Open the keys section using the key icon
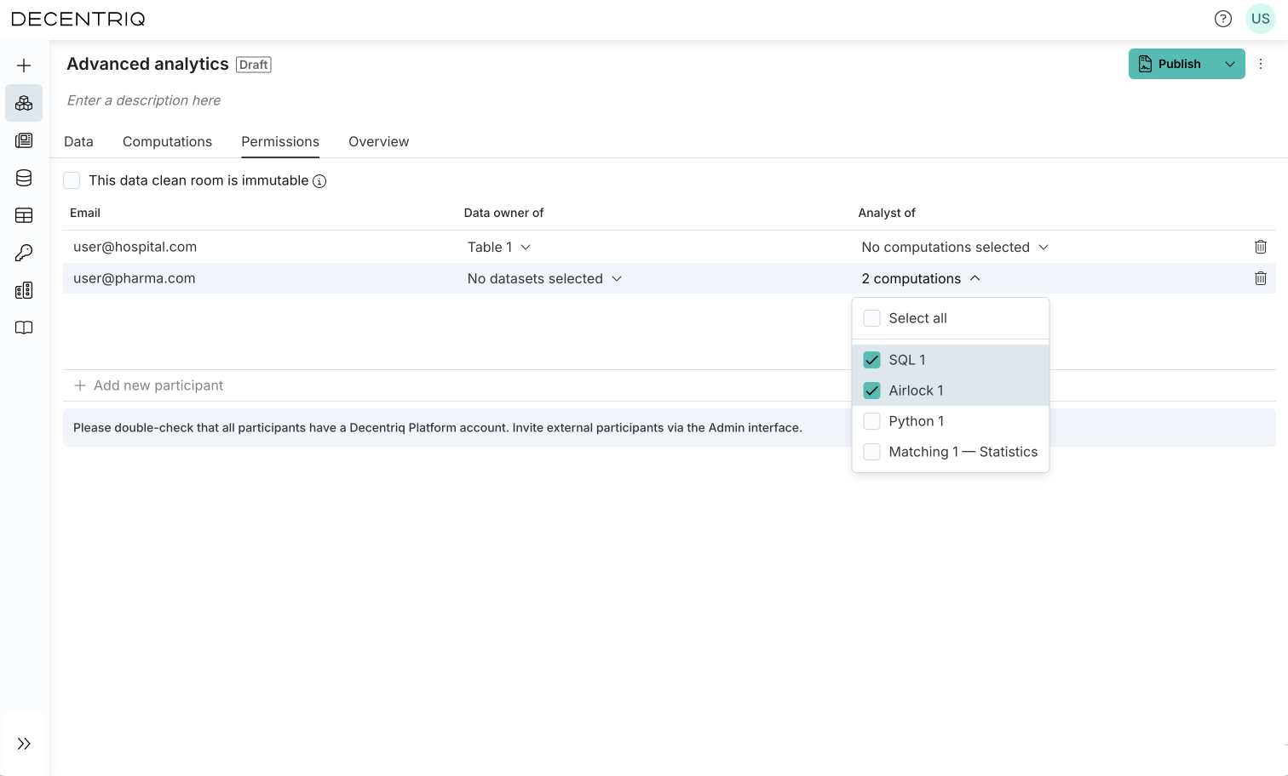The image size is (1288, 776). 24,253
